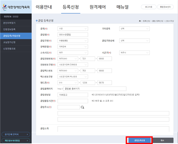Open the 장애유형 dropdown
Screen dimensions: 178x144
point(73,47)
